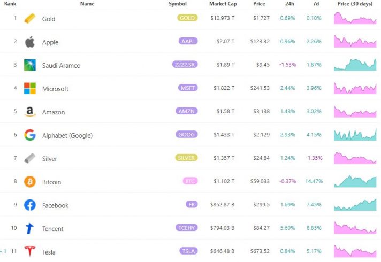
Task: Open the Amazon company link
Action: (54, 112)
